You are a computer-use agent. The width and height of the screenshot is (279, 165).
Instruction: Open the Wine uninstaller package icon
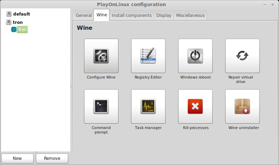tap(242, 106)
